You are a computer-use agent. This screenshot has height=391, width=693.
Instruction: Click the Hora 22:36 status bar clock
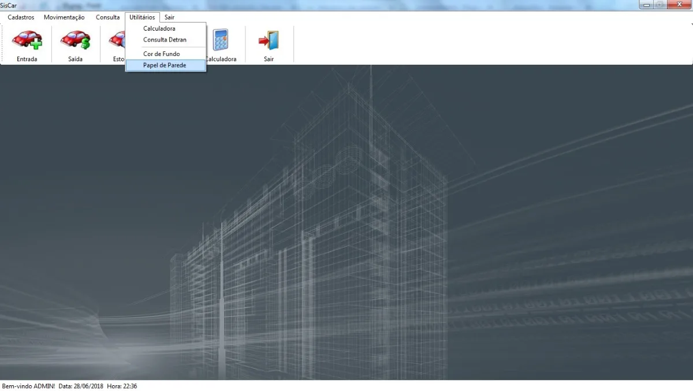click(122, 386)
